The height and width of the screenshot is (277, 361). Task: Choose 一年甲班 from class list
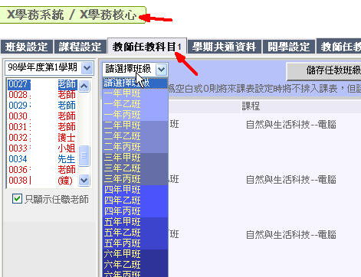point(135,93)
